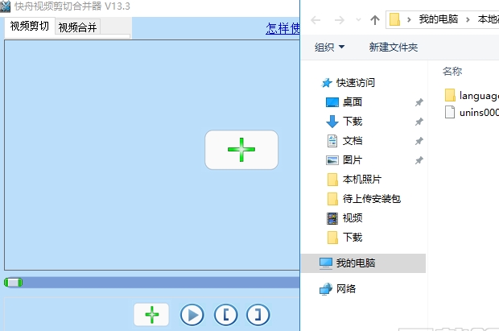
Task: Click the Explorer back arrow
Action: tap(315, 19)
